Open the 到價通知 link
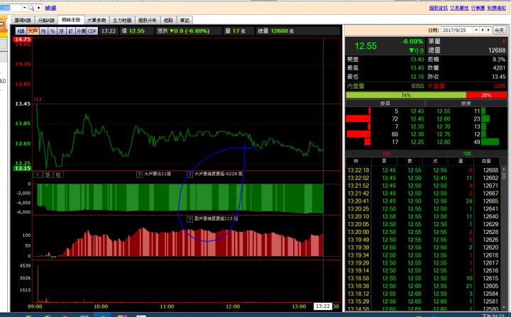 497,8
